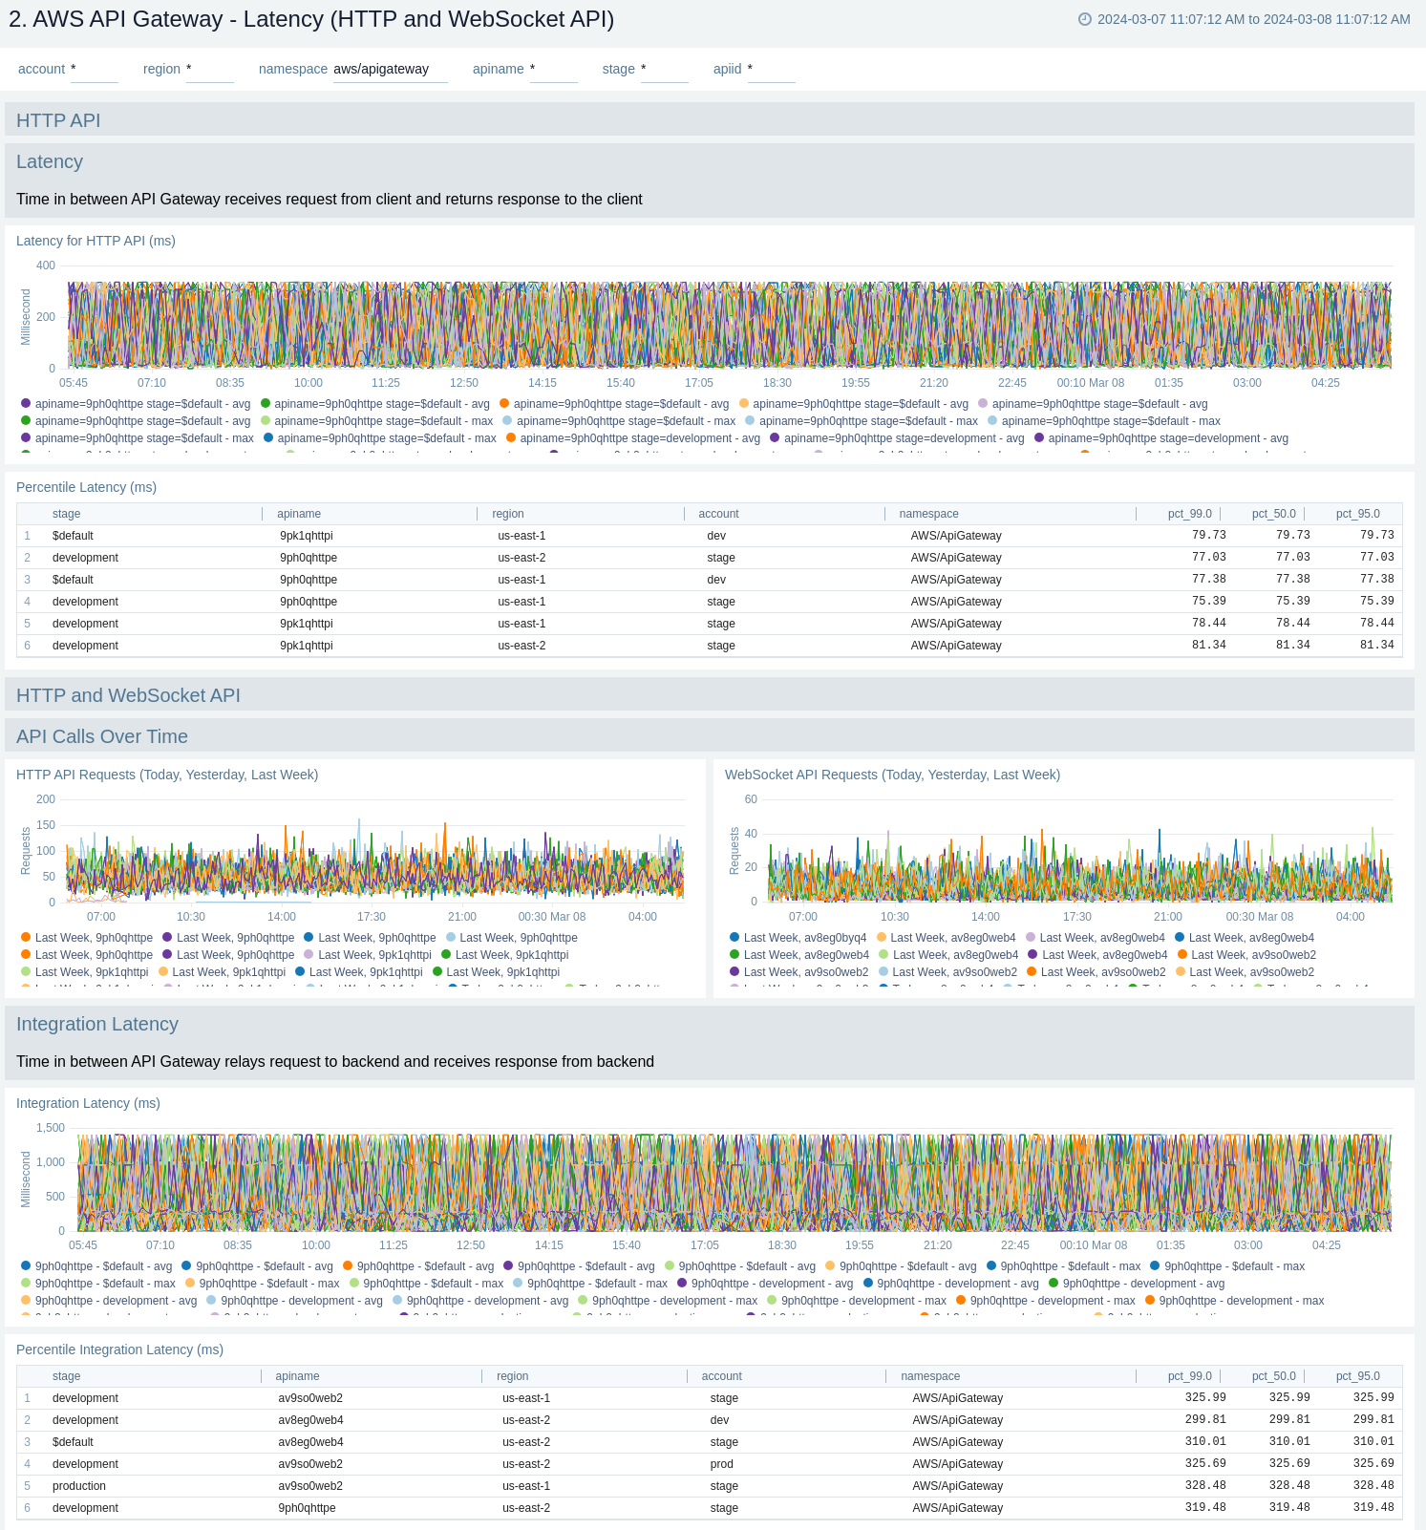Sort Percentile Integration Latency table by namespace column
This screenshot has width=1426, height=1530.
930,1376
